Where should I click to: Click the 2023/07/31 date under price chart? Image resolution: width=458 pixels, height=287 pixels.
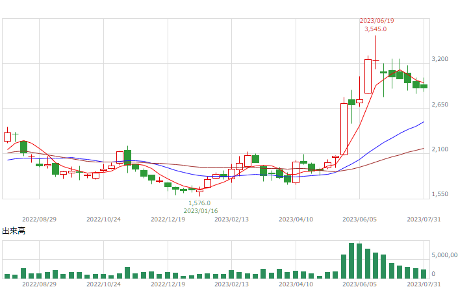[x=424, y=219]
